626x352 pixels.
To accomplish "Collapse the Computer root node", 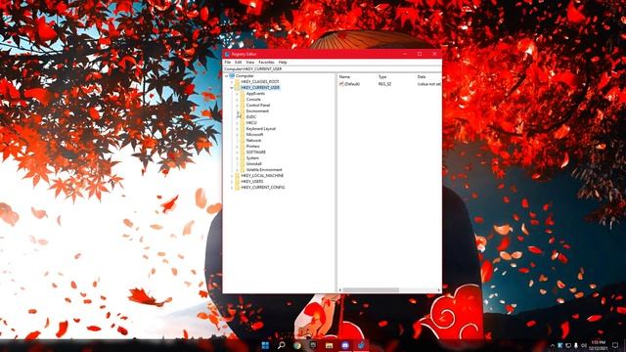I will point(227,76).
